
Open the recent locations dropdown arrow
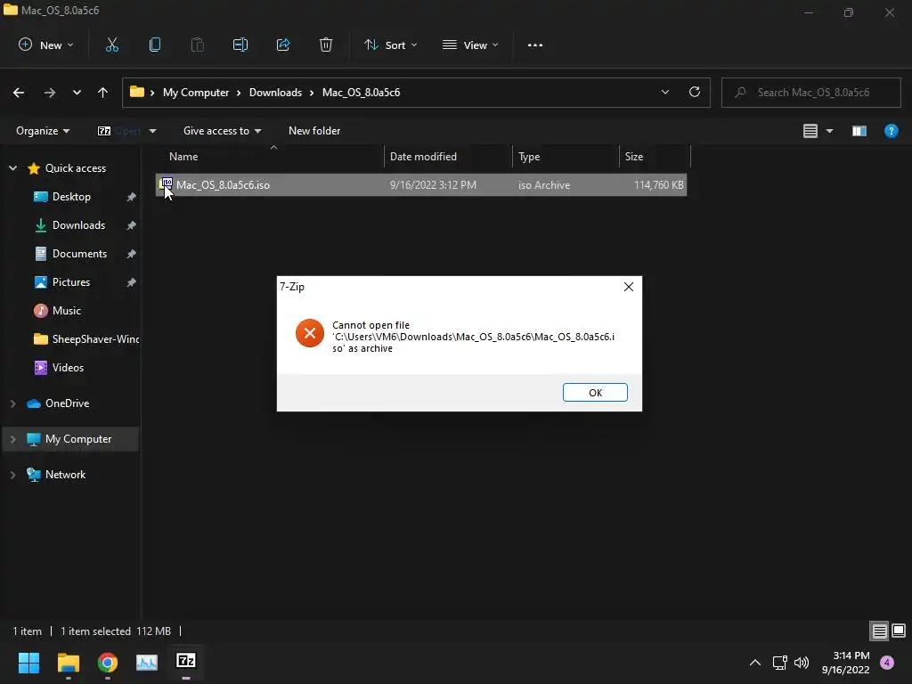(x=77, y=93)
